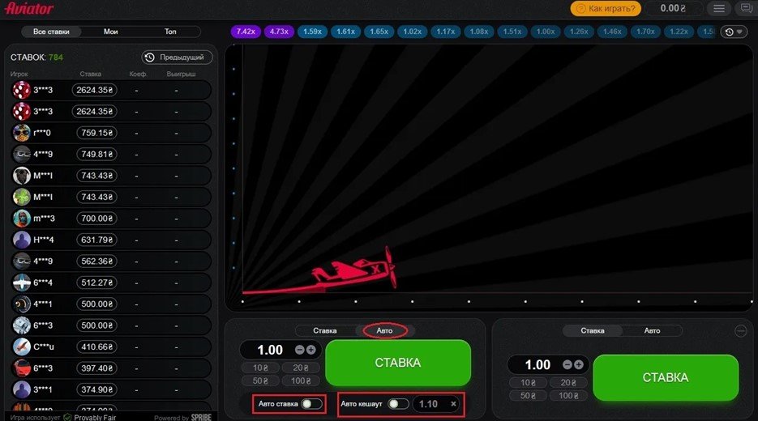This screenshot has width=758, height=421.
Task: Select the 7.42x multiplier badge
Action: [246, 32]
